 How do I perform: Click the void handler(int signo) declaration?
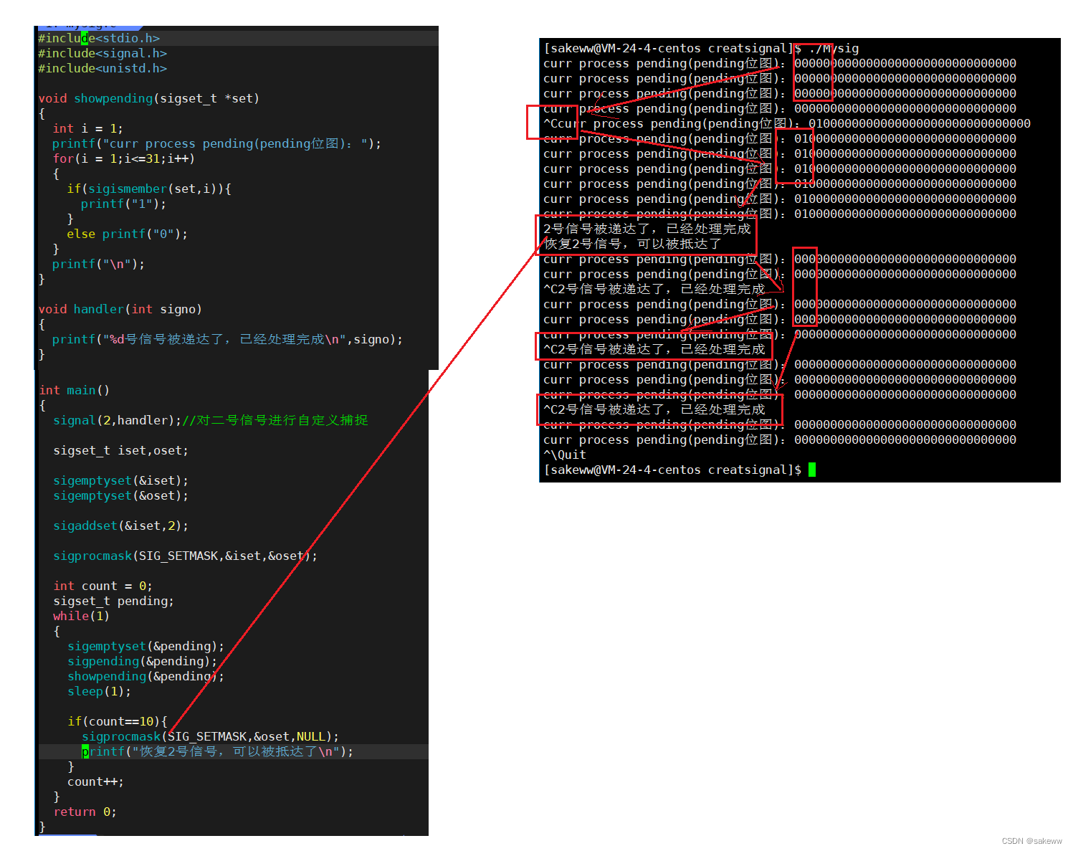120,309
